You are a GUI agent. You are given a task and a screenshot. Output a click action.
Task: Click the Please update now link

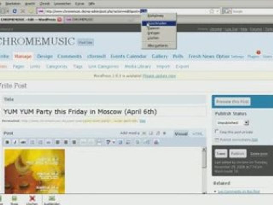(x=159, y=76)
